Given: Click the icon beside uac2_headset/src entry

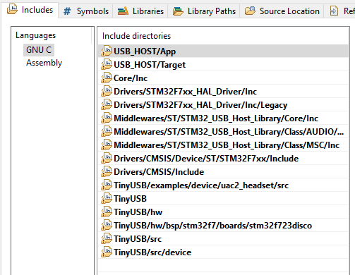Looking at the screenshot, I should tap(107, 185).
